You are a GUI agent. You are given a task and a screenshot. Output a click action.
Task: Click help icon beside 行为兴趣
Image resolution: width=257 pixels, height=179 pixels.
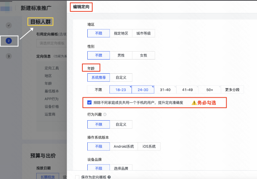point(105,114)
